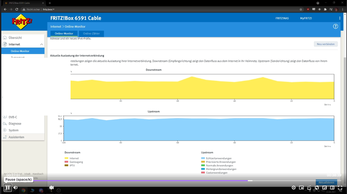Screen dimensions: 347x194
Task: Open the media control playlist icon
Action: (x=331, y=9)
